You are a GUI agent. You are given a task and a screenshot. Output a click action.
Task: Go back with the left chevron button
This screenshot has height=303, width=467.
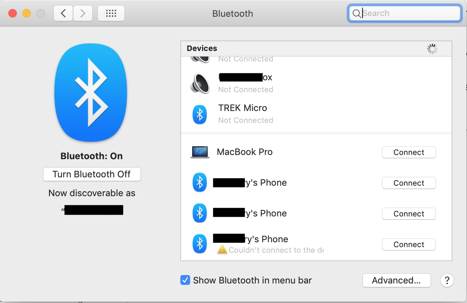click(63, 13)
